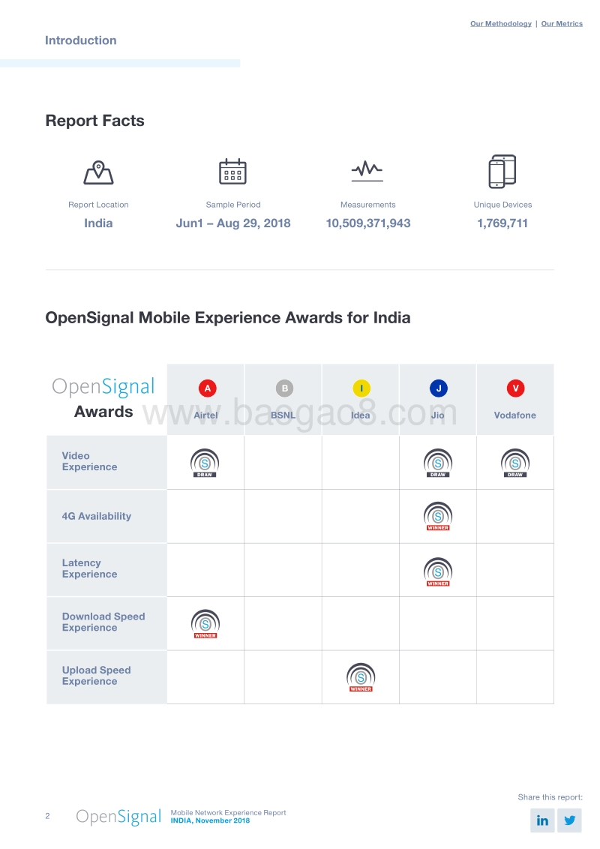Click Jio's Latency Experience winner badge
Image resolution: width=600 pixels, height=849 pixels.
[438, 571]
